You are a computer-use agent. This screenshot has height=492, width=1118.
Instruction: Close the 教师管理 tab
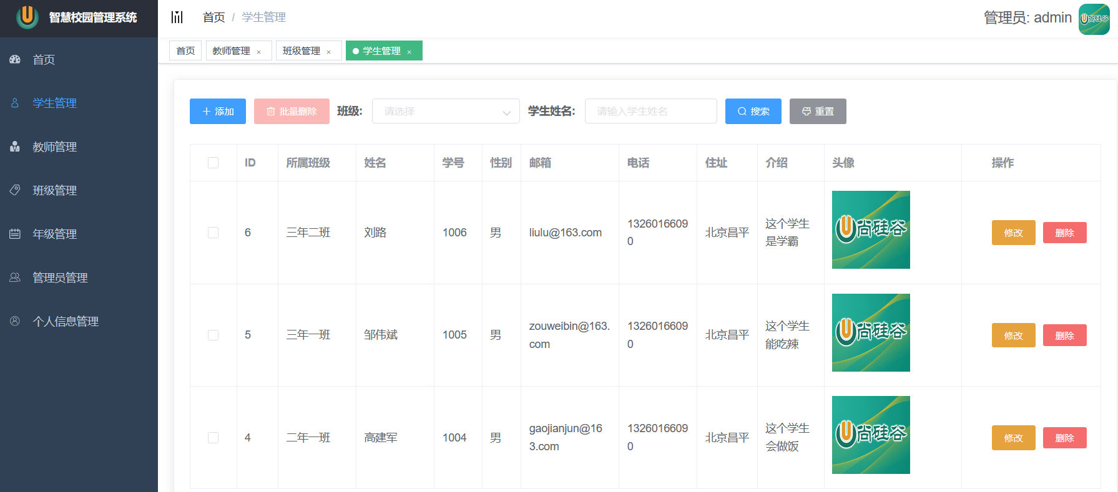click(258, 52)
